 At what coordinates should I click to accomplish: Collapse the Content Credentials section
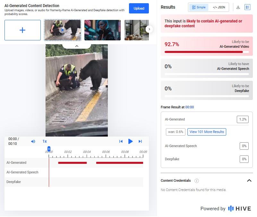[x=249, y=180]
